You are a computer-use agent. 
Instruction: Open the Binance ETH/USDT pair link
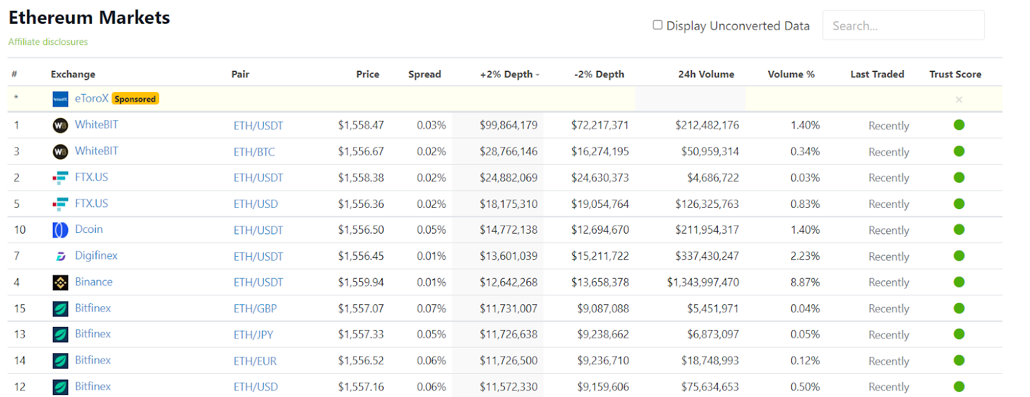[258, 282]
